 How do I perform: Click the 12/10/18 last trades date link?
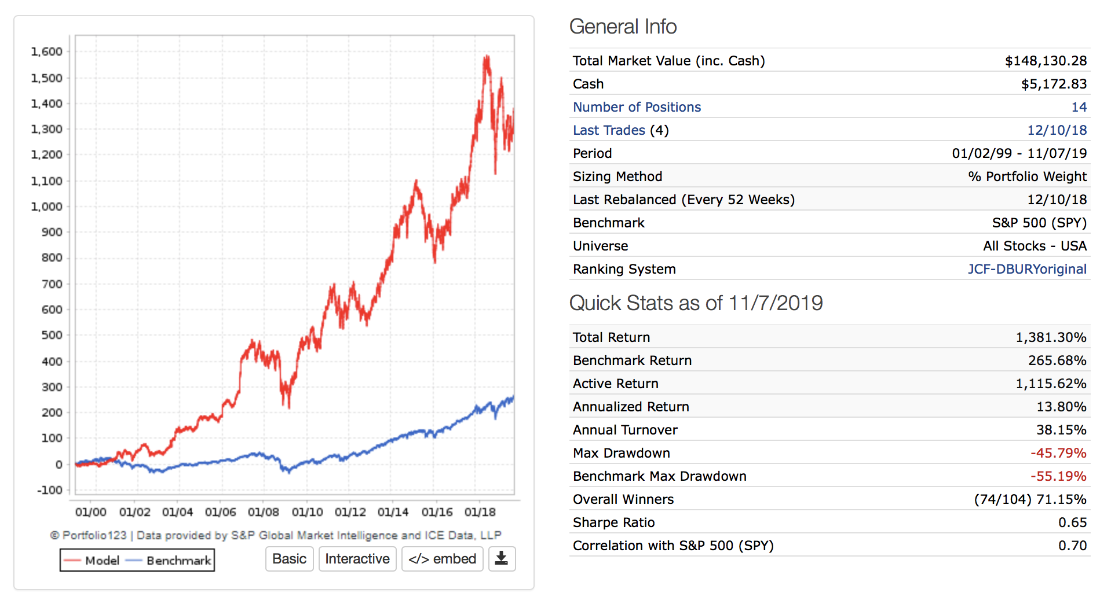click(x=1057, y=130)
